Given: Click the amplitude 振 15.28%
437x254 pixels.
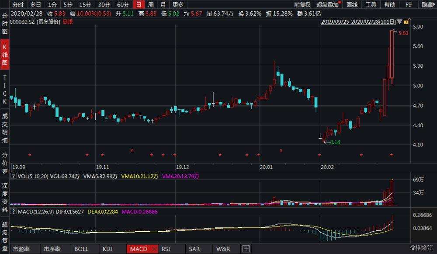Looking at the screenshot, I should 279,14.
